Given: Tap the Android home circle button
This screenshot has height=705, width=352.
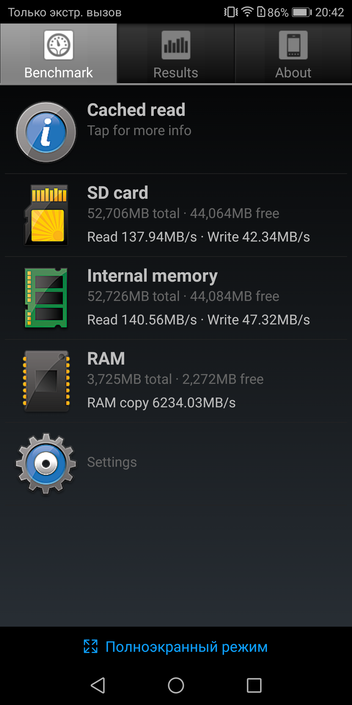Looking at the screenshot, I should 176,685.
